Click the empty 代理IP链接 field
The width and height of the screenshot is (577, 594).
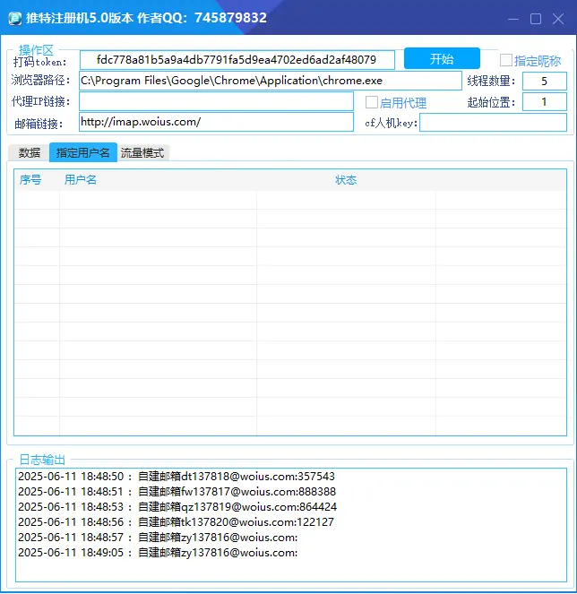pyautogui.click(x=216, y=101)
